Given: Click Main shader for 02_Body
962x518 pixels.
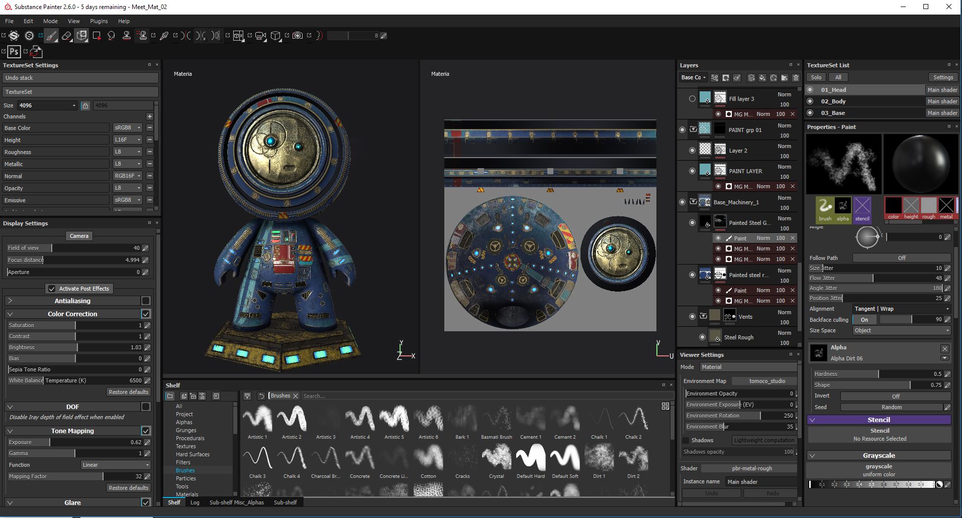Looking at the screenshot, I should [942, 101].
